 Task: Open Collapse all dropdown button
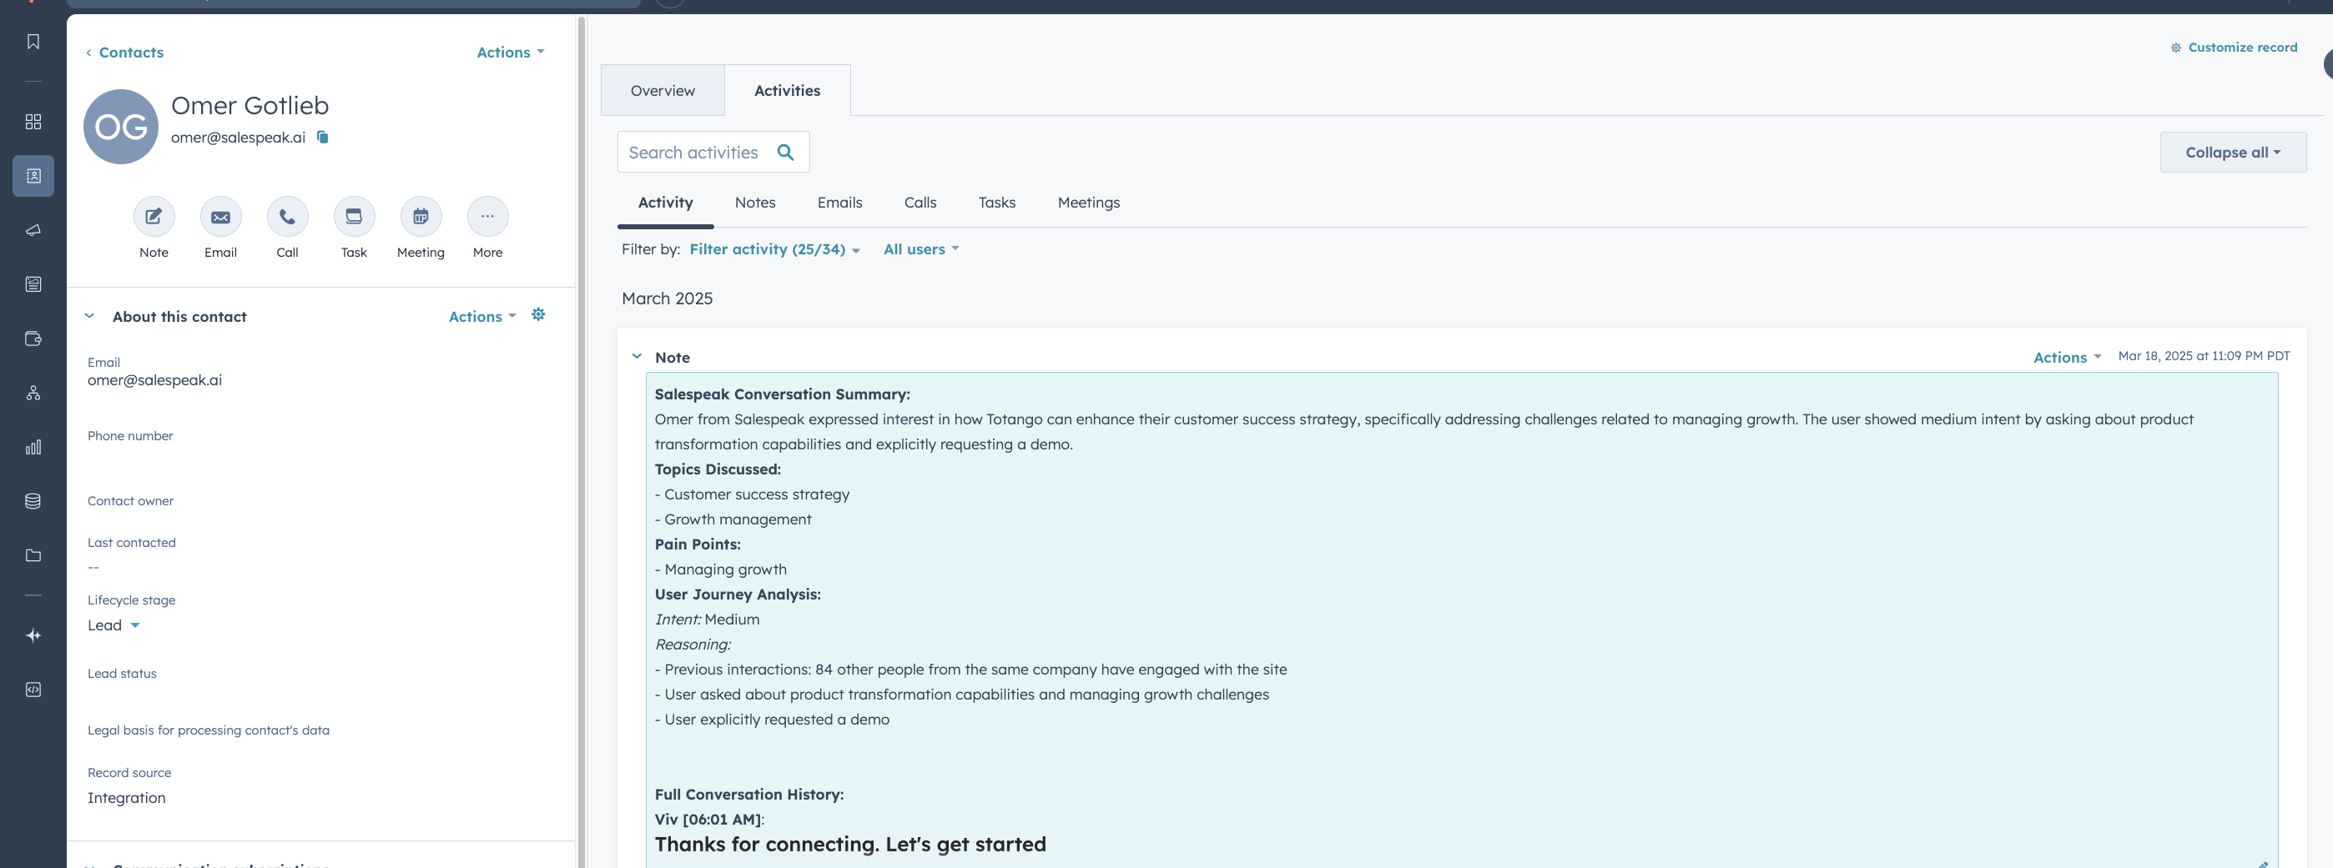pos(2233,152)
